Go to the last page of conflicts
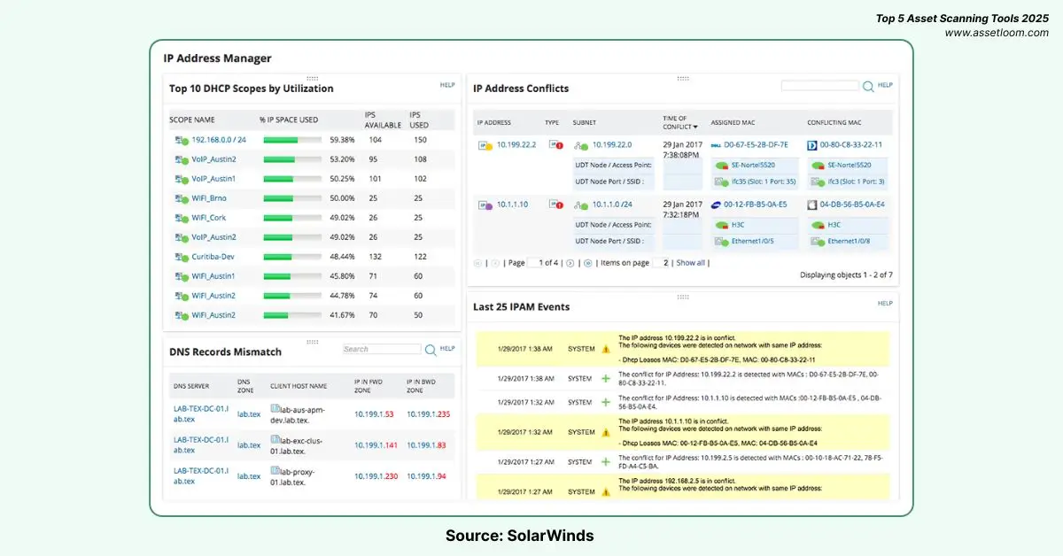The width and height of the screenshot is (1063, 556). tap(588, 263)
